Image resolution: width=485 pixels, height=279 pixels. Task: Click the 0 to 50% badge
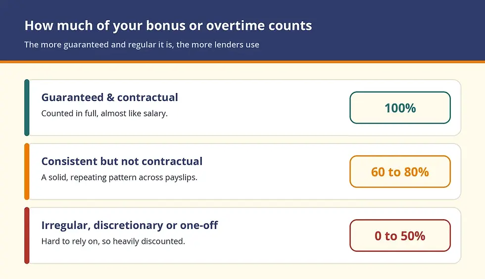400,235
